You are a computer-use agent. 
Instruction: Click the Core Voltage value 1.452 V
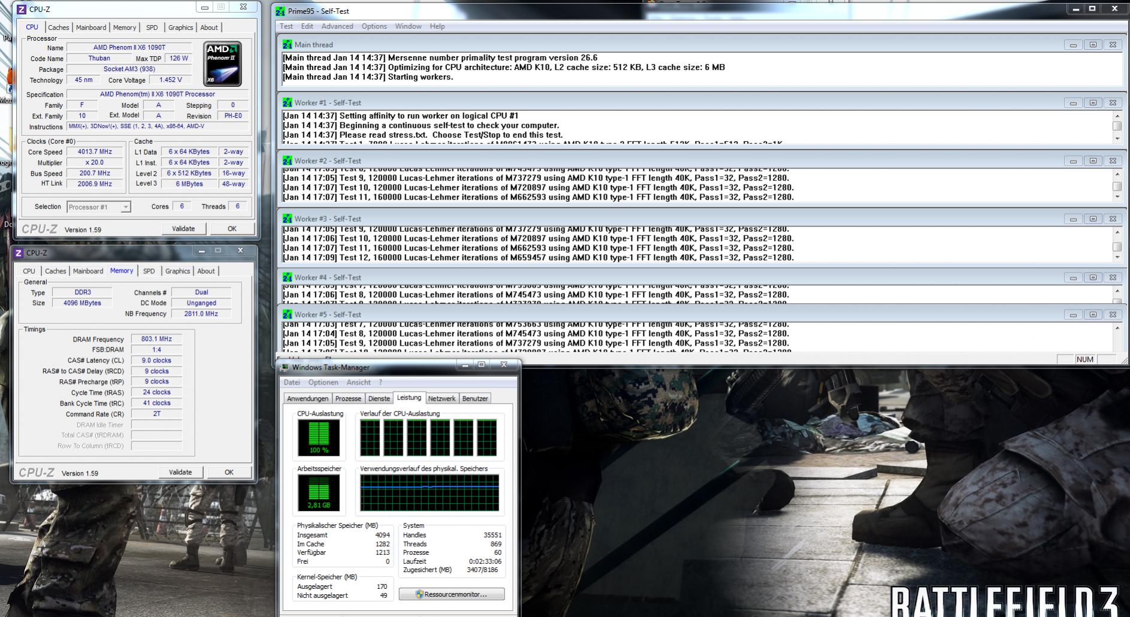tap(170, 80)
